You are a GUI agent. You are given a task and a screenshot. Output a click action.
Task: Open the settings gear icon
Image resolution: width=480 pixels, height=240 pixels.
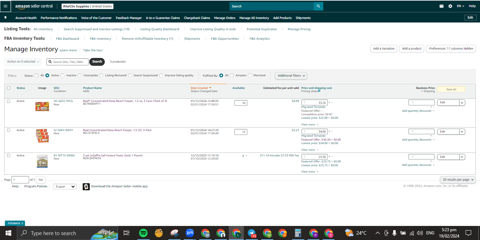(x=450, y=6)
